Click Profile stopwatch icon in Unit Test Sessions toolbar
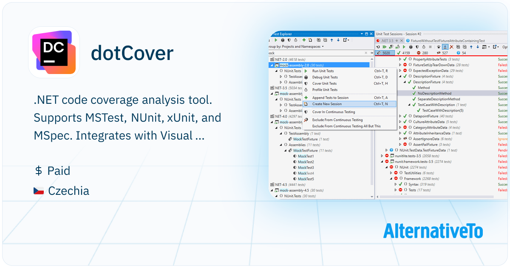The image size is (510, 268). (x=424, y=47)
